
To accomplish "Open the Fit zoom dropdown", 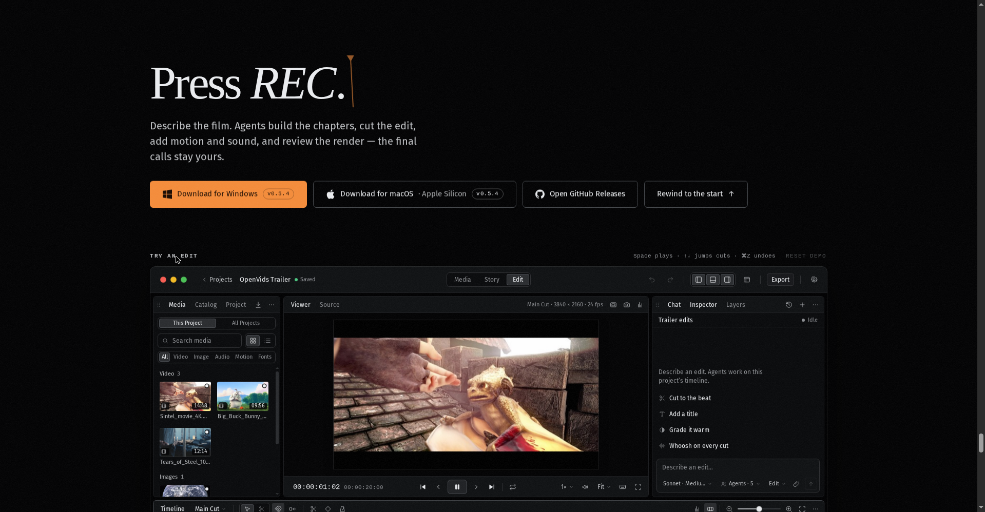I will pos(604,487).
